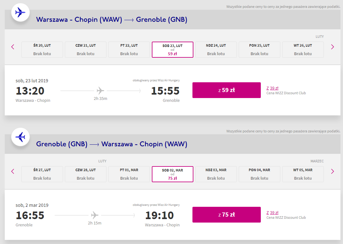Select the SOB 02, MAR date tab
The height and width of the screenshot is (244, 343).
click(172, 174)
